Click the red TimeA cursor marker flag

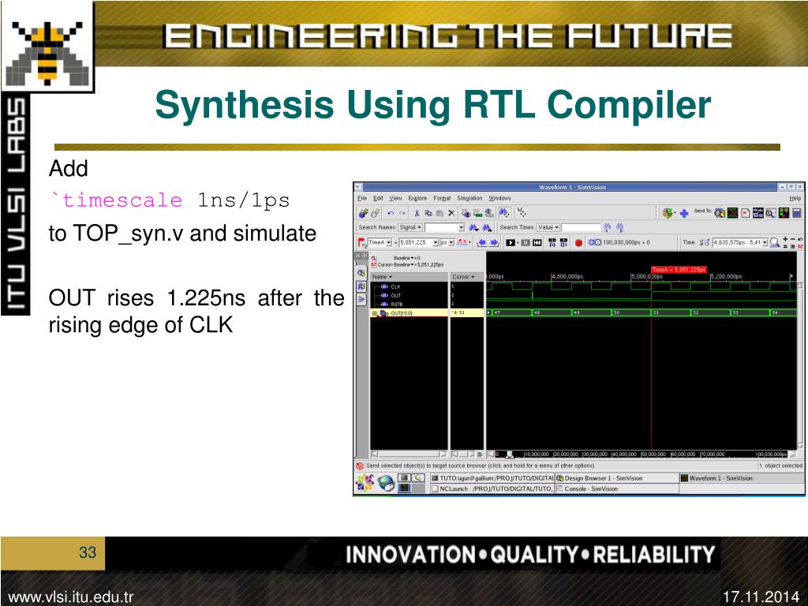(x=678, y=270)
